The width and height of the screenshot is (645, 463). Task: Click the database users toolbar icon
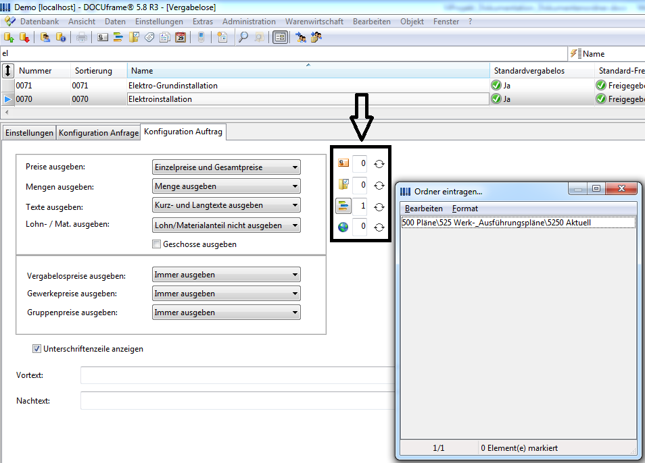[x=45, y=38]
